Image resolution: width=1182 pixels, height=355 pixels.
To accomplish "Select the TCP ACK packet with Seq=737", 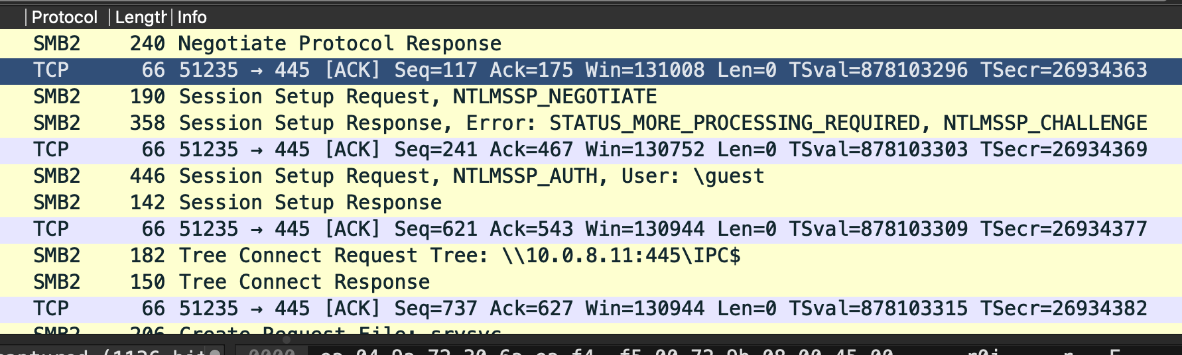I will point(590,309).
